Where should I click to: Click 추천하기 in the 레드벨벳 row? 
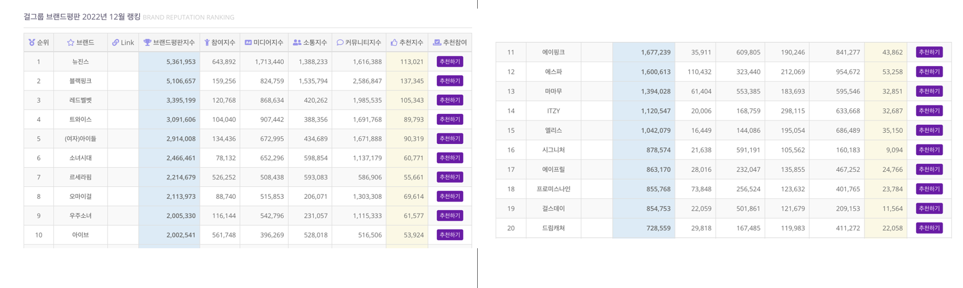450,100
